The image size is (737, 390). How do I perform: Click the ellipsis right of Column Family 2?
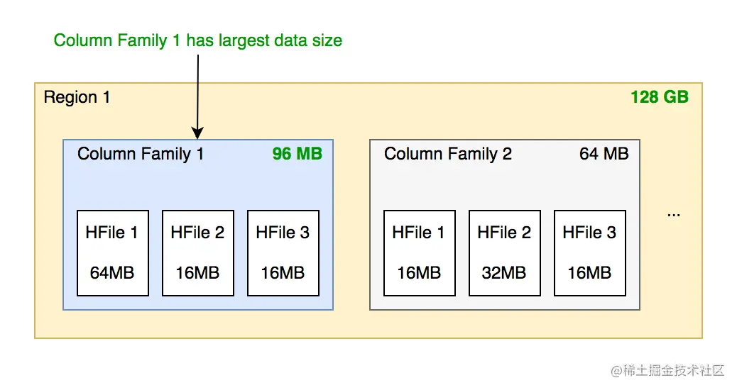[x=674, y=214]
